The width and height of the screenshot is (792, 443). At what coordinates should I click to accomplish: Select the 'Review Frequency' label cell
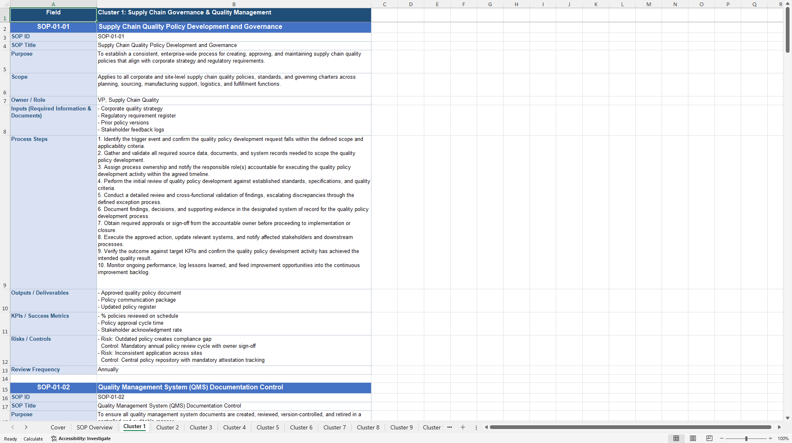53,370
